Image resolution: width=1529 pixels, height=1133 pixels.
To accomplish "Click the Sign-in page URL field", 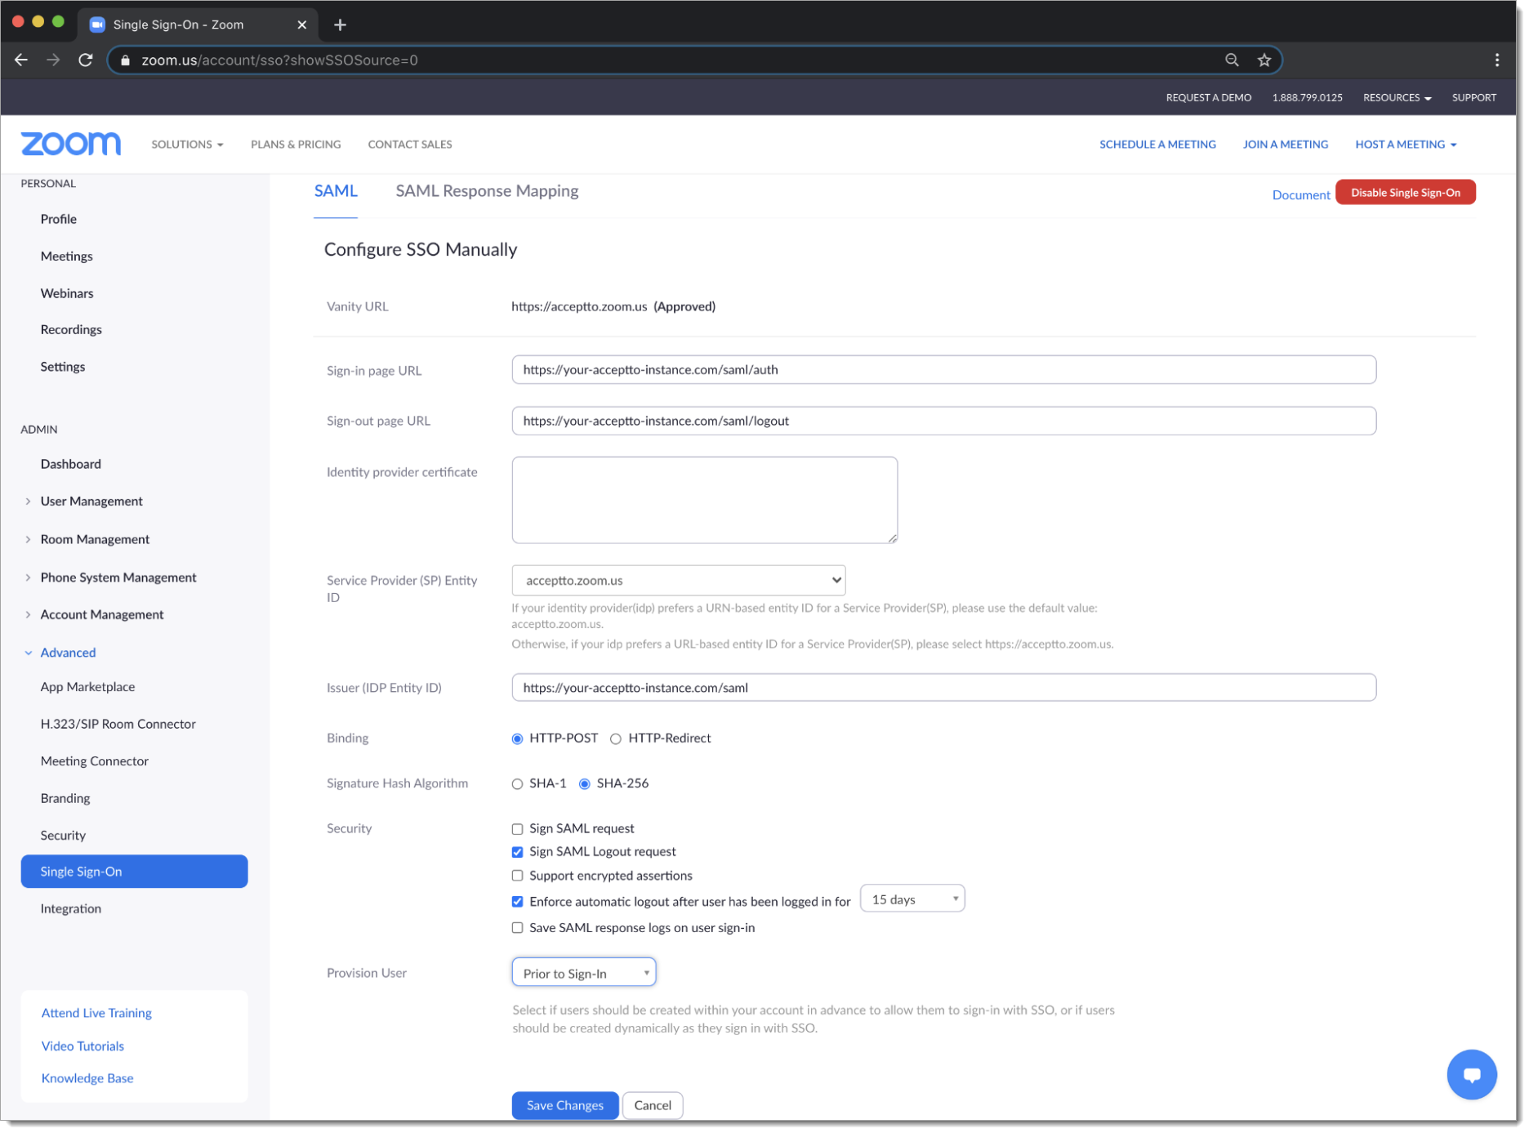I will [943, 370].
